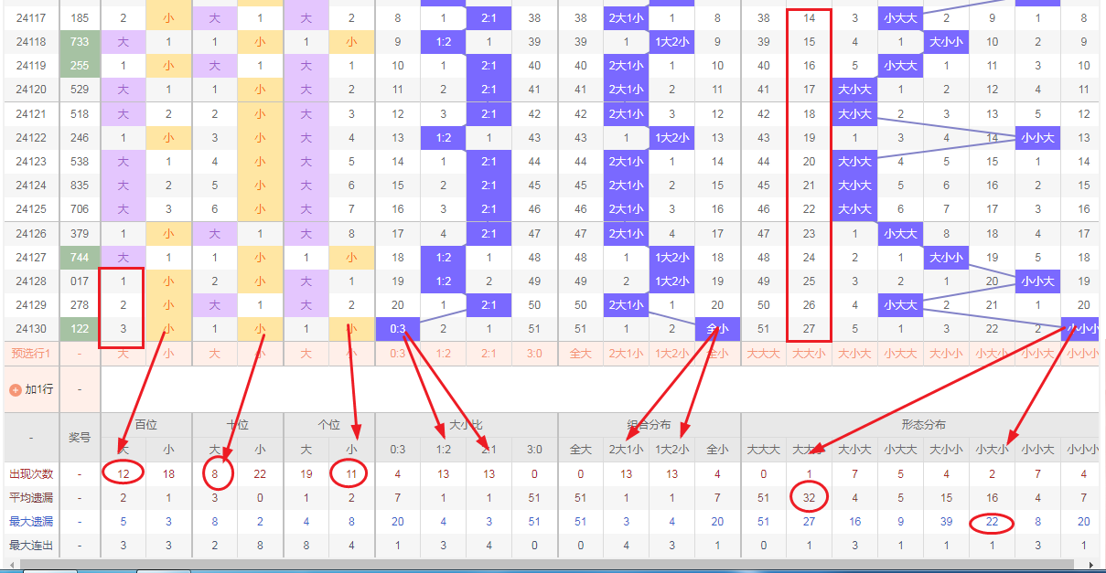Click the highlighted 0:3 cell in row 24130
Viewport: 1106px width, 573px height.
point(398,329)
